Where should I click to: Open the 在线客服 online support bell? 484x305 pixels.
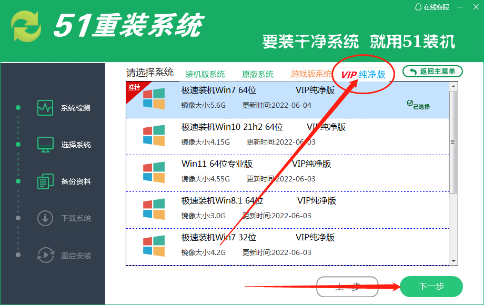418,7
